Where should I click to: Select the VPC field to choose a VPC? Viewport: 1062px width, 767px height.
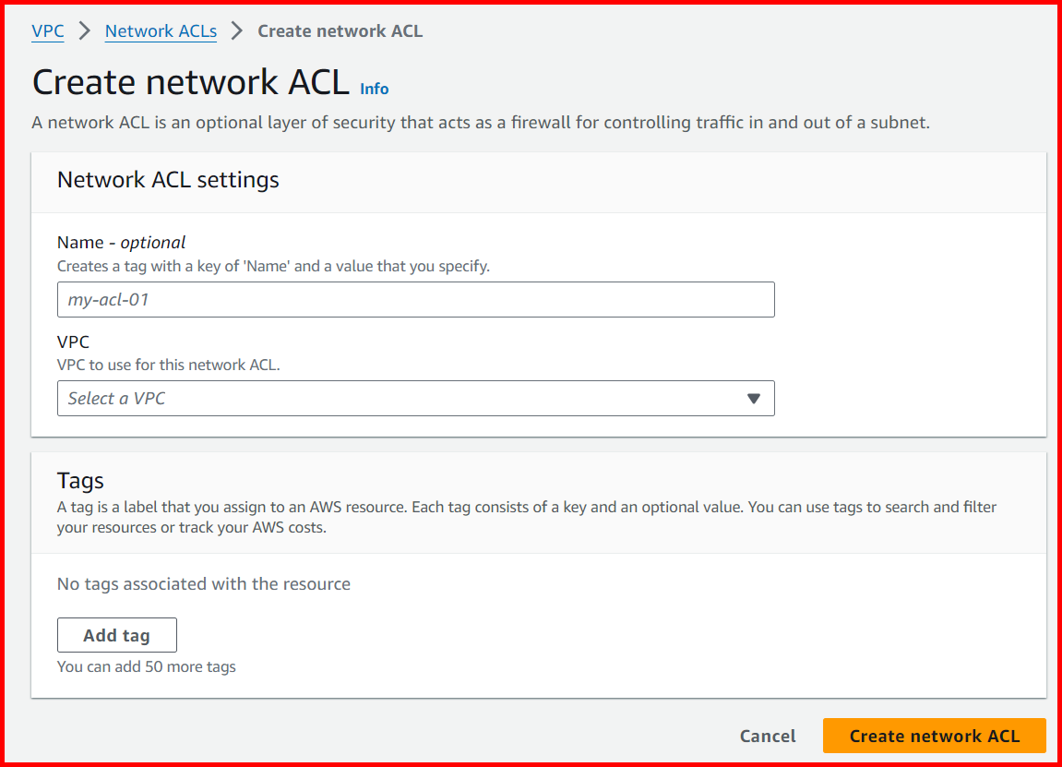415,398
